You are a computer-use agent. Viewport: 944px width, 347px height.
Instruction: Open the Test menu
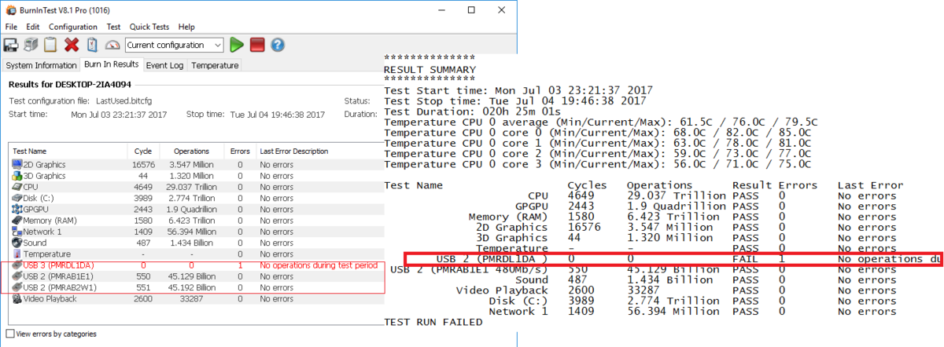tap(113, 27)
